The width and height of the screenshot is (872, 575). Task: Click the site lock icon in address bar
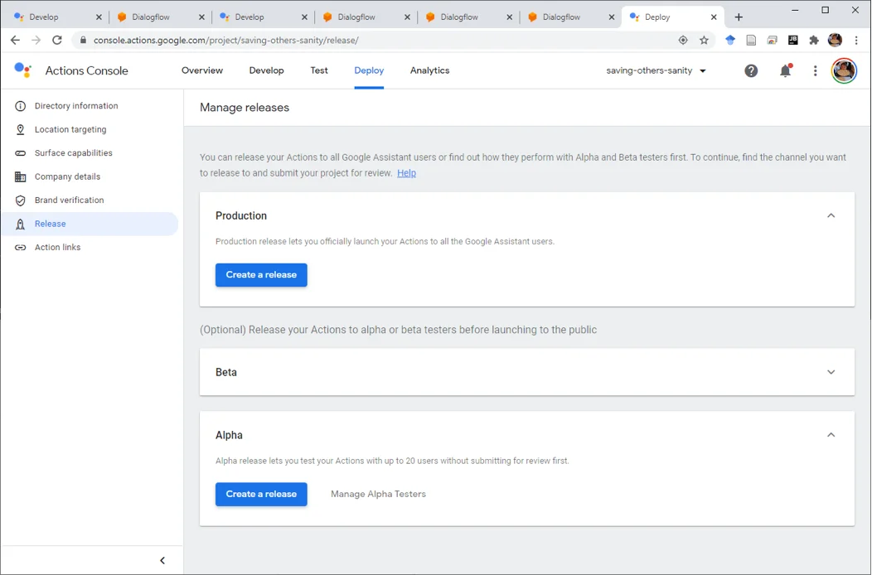pyautogui.click(x=84, y=40)
